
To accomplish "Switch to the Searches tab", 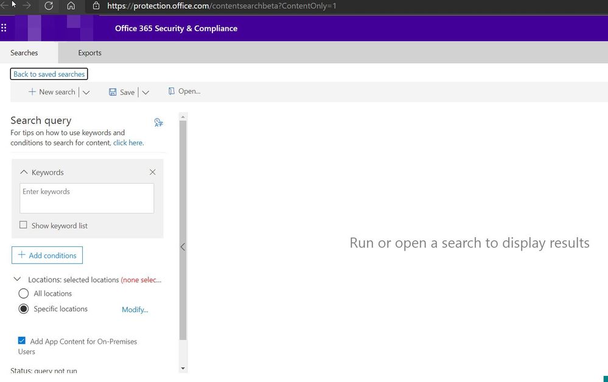I will tap(24, 53).
